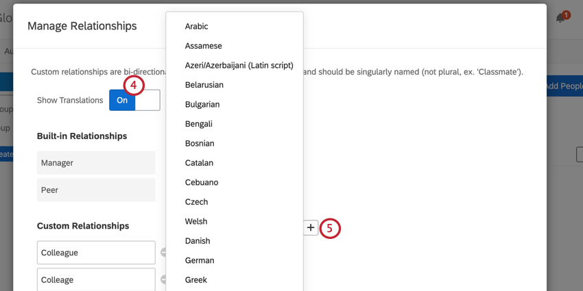Select Azeri/Azerbaijani (Latin script) option

(x=239, y=65)
